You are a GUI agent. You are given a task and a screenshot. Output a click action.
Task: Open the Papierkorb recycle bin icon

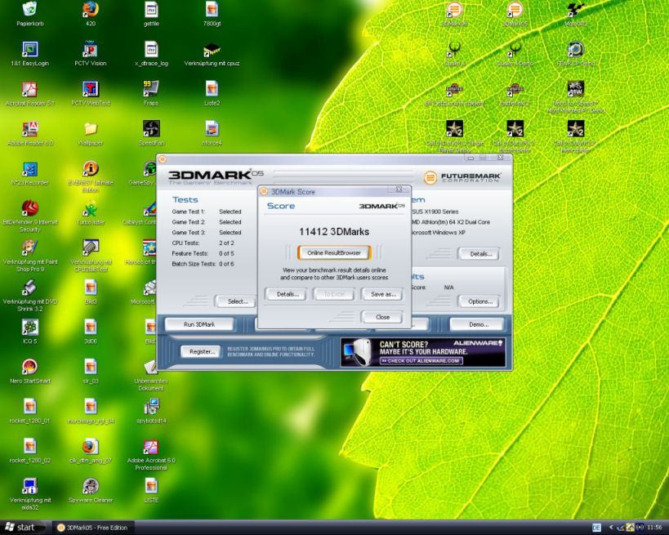[x=30, y=9]
